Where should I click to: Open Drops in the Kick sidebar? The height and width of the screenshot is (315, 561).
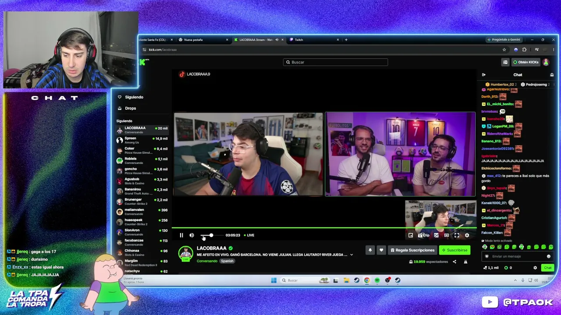[x=127, y=108]
